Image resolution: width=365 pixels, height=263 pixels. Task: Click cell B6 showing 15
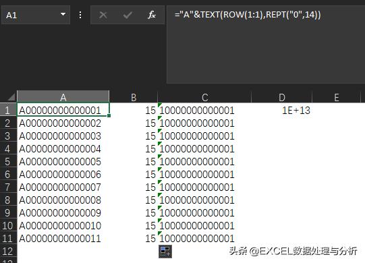point(134,174)
